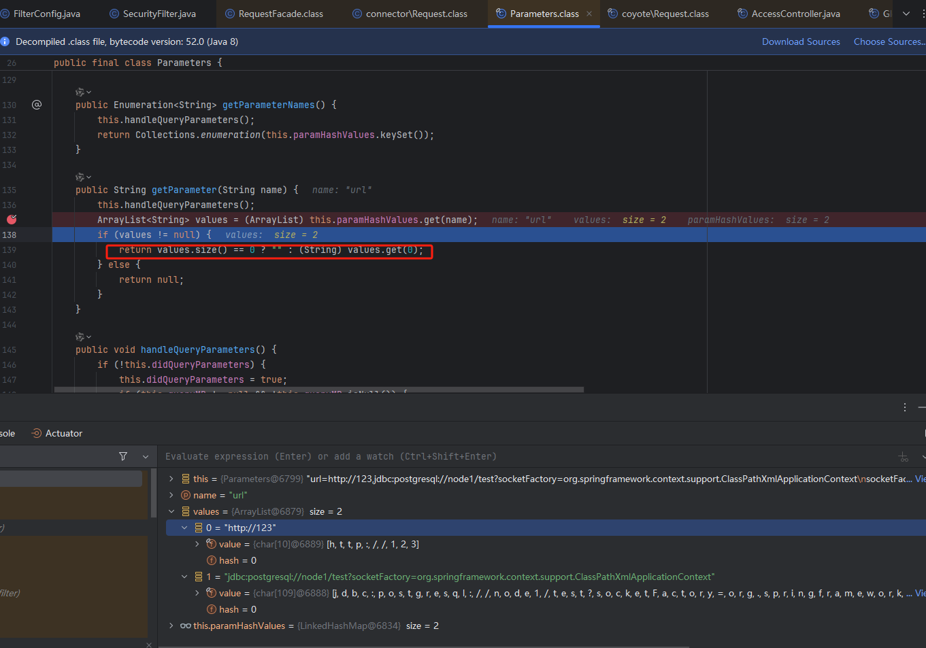Close the Parameters.class tab

(x=589, y=14)
